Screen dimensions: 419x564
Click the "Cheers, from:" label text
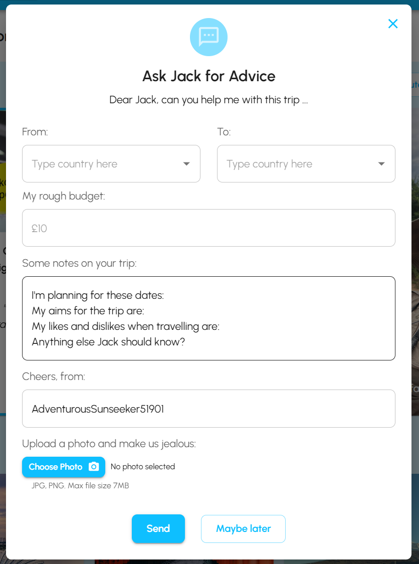tap(54, 377)
